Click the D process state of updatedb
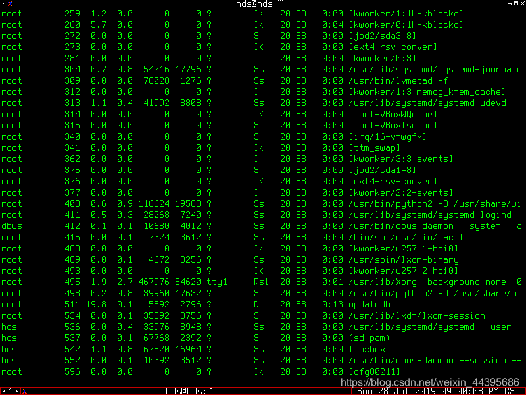 click(x=256, y=305)
